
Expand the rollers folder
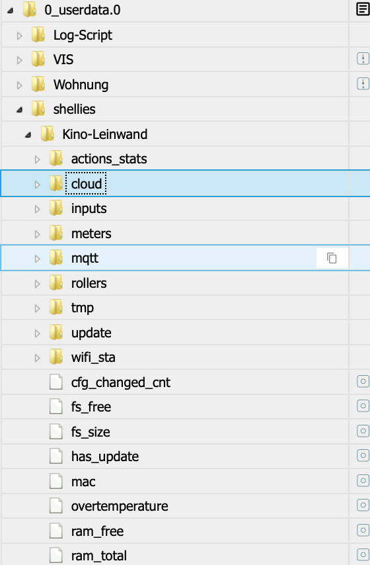[37, 284]
